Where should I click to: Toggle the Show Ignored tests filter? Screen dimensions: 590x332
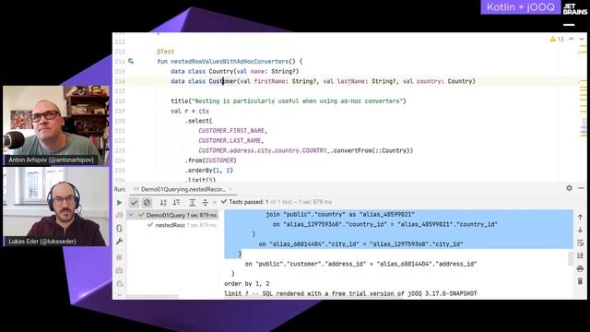(x=147, y=203)
